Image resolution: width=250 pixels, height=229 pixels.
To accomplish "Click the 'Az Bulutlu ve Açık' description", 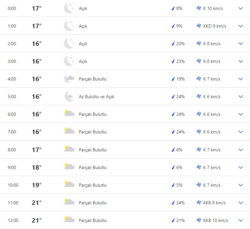I will coord(96,97).
